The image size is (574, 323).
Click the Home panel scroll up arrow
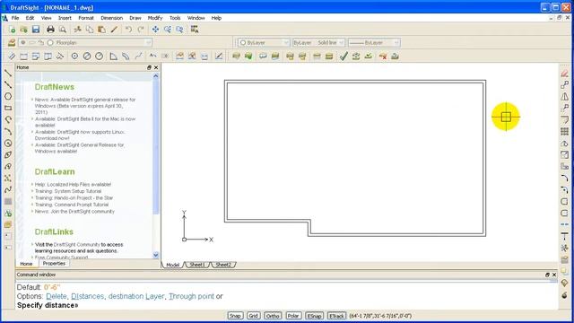click(155, 76)
